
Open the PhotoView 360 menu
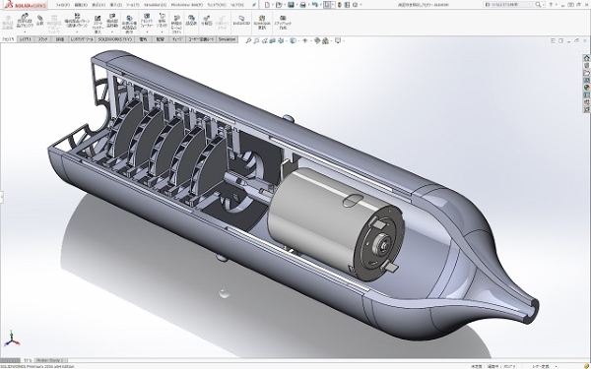pyautogui.click(x=186, y=5)
